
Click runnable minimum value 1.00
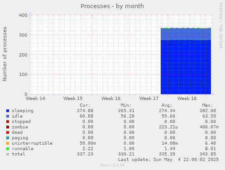click(x=129, y=149)
